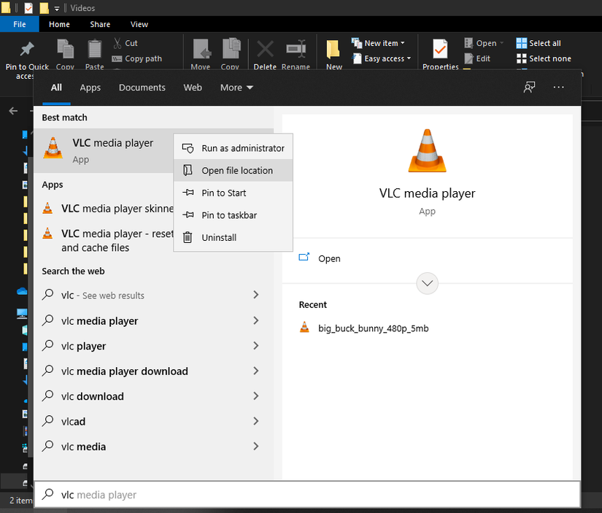Choose Select none in the ribbon

pos(543,58)
